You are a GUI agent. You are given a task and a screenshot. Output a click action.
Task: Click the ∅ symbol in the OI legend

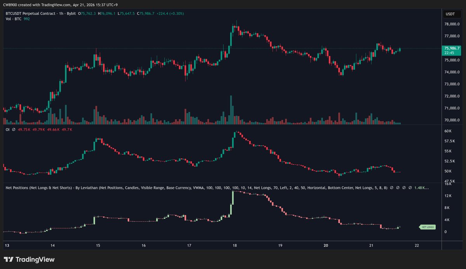[x=14, y=129]
